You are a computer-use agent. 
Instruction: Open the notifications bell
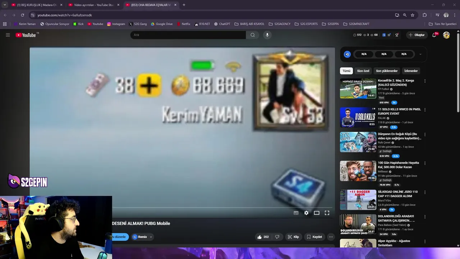(434, 35)
